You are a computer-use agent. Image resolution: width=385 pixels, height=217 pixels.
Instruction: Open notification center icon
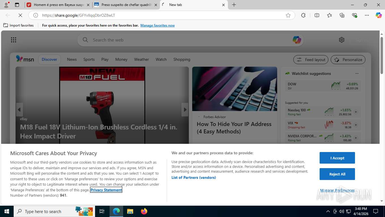pyautogui.click(x=376, y=211)
